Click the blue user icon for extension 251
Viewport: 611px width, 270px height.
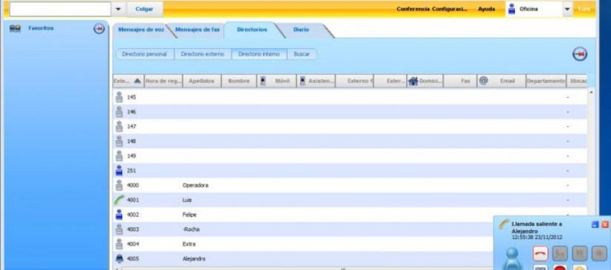coord(119,170)
